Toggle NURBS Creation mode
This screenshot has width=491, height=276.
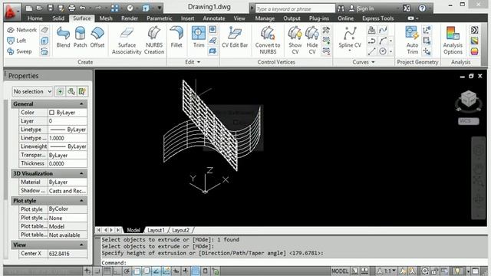pos(154,41)
